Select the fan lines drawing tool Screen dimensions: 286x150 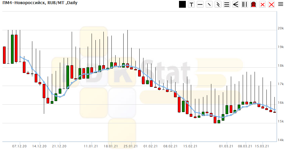coord(236,4)
